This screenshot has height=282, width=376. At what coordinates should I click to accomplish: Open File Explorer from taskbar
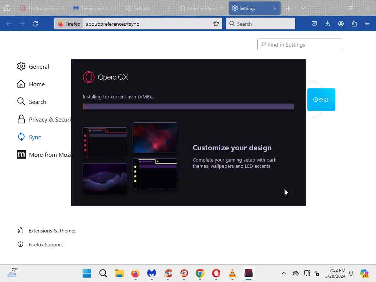[119, 273]
